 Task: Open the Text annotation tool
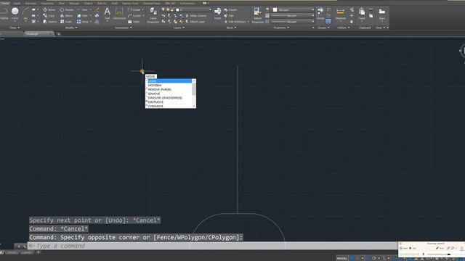[108, 13]
